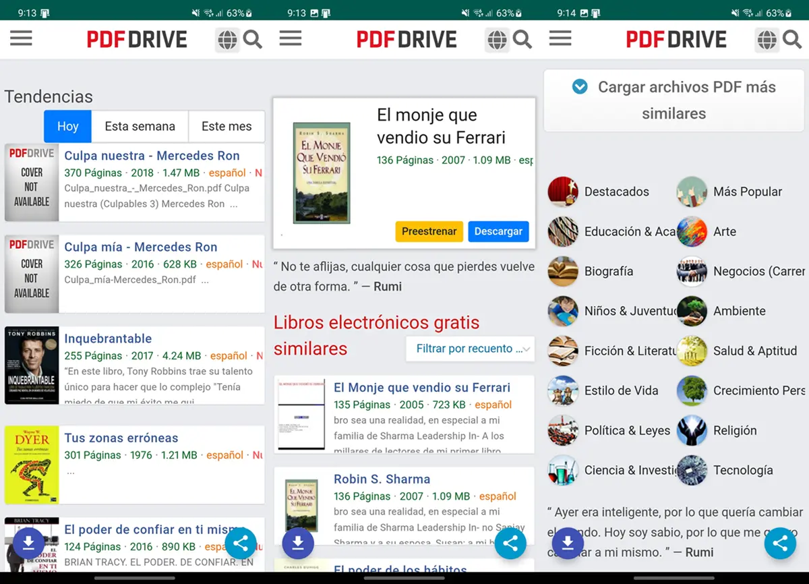Viewport: 809px width, 584px height.
Task: Select the 'Hoy' trending tab
Action: [67, 126]
